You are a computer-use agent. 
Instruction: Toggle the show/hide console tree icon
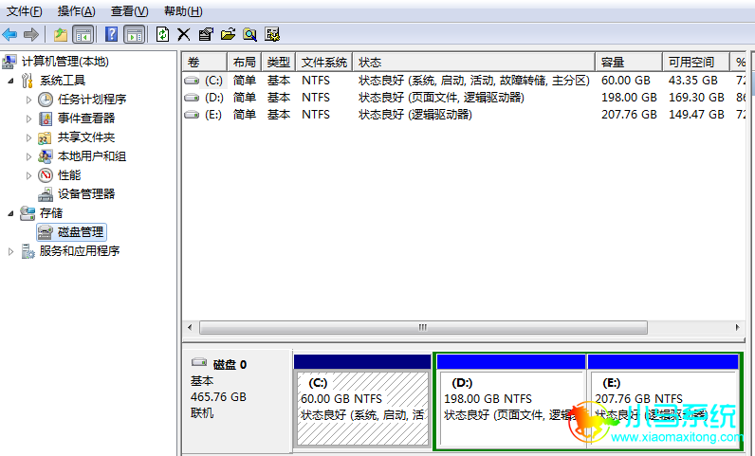(x=83, y=34)
